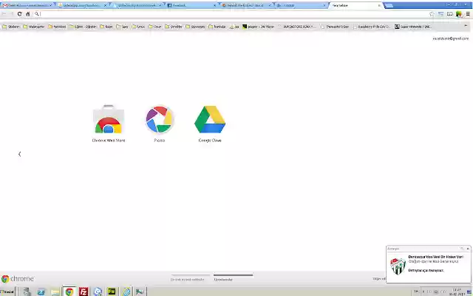Open the Chrome Web Store app

[x=109, y=124]
